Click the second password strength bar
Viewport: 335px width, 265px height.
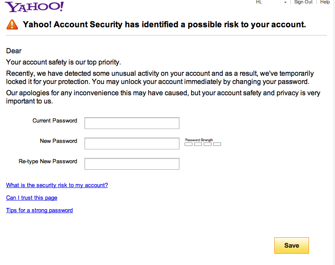pyautogui.click(x=198, y=144)
